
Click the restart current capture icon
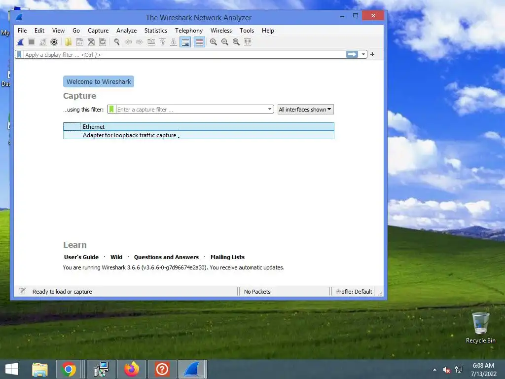pos(43,42)
